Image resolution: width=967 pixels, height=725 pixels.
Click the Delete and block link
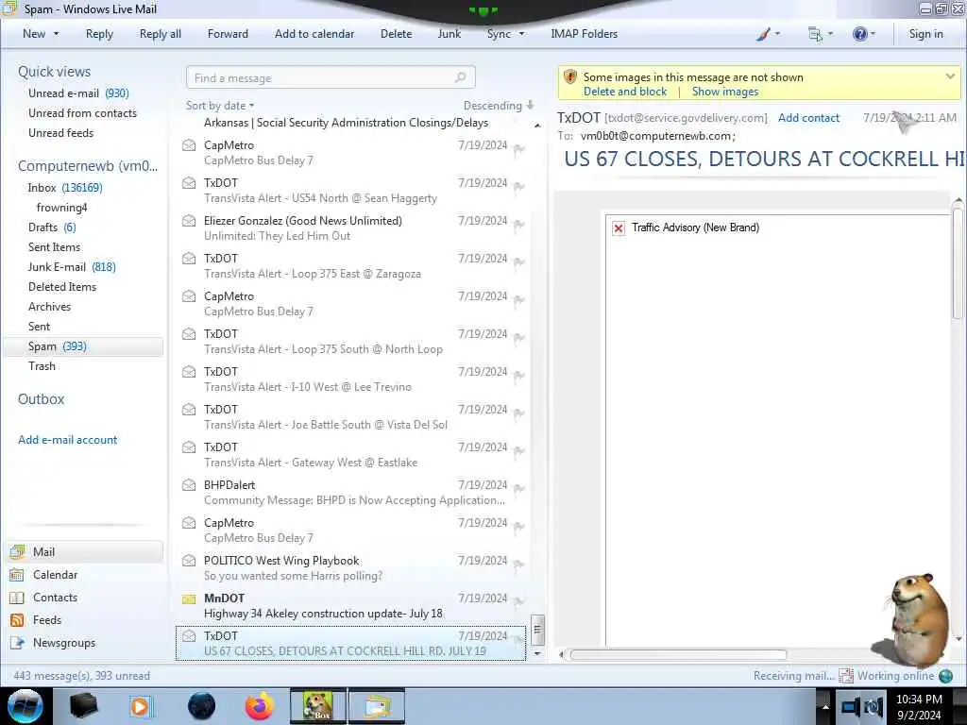click(625, 92)
